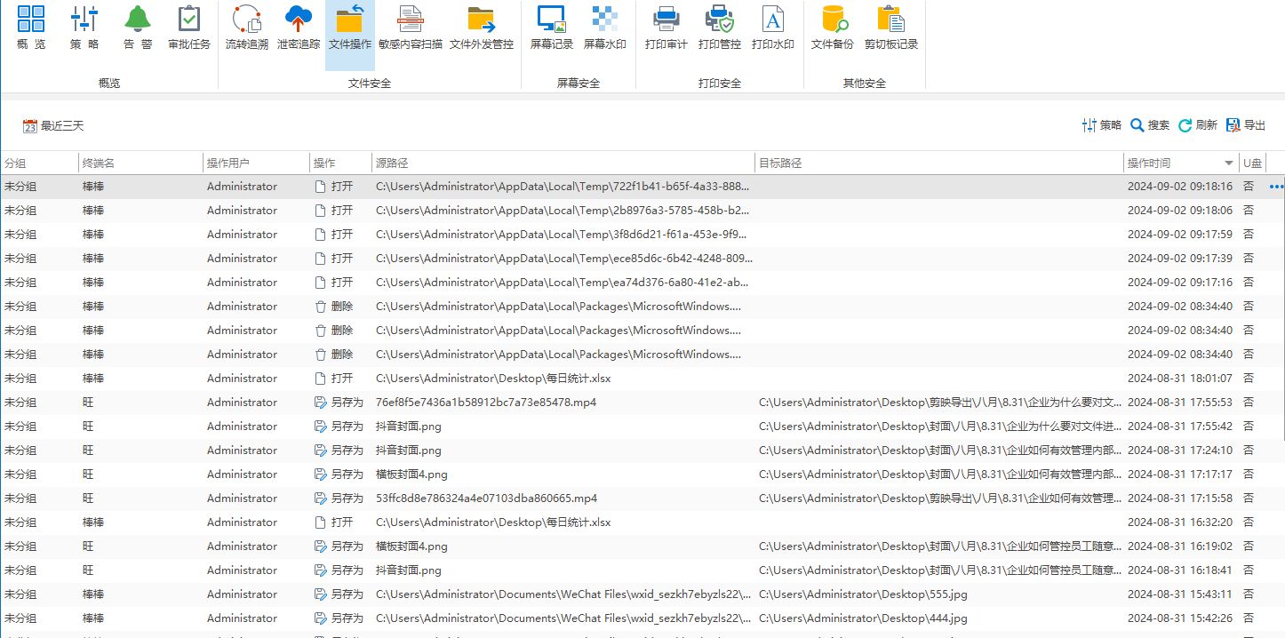Click 53ffc8d8e786324a4e07103dba860665.mp4 file name

click(486, 498)
